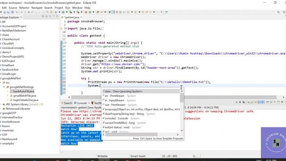This screenshot has width=286, height=161.
Task: Open the Refactor menu
Action: pyautogui.click(x=24, y=8)
